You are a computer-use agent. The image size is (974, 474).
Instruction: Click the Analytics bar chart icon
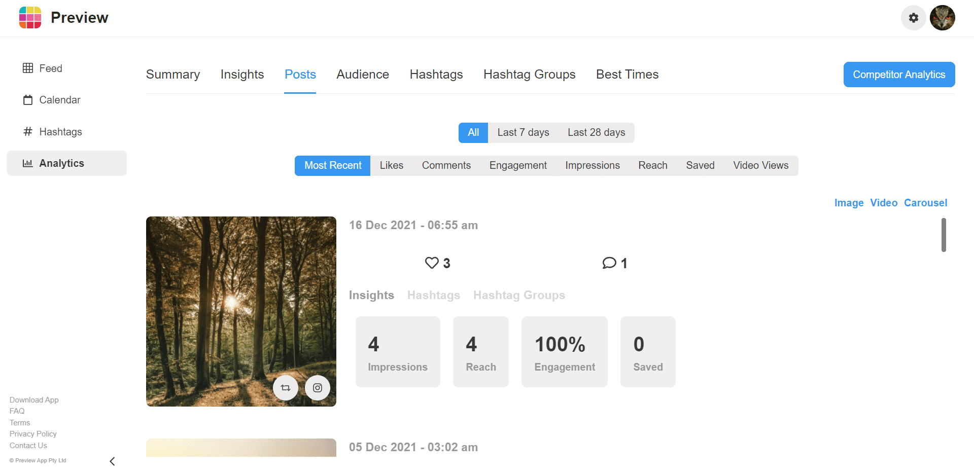(x=28, y=163)
